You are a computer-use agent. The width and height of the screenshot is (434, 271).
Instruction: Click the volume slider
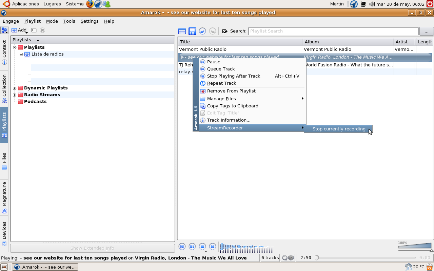(x=415, y=246)
